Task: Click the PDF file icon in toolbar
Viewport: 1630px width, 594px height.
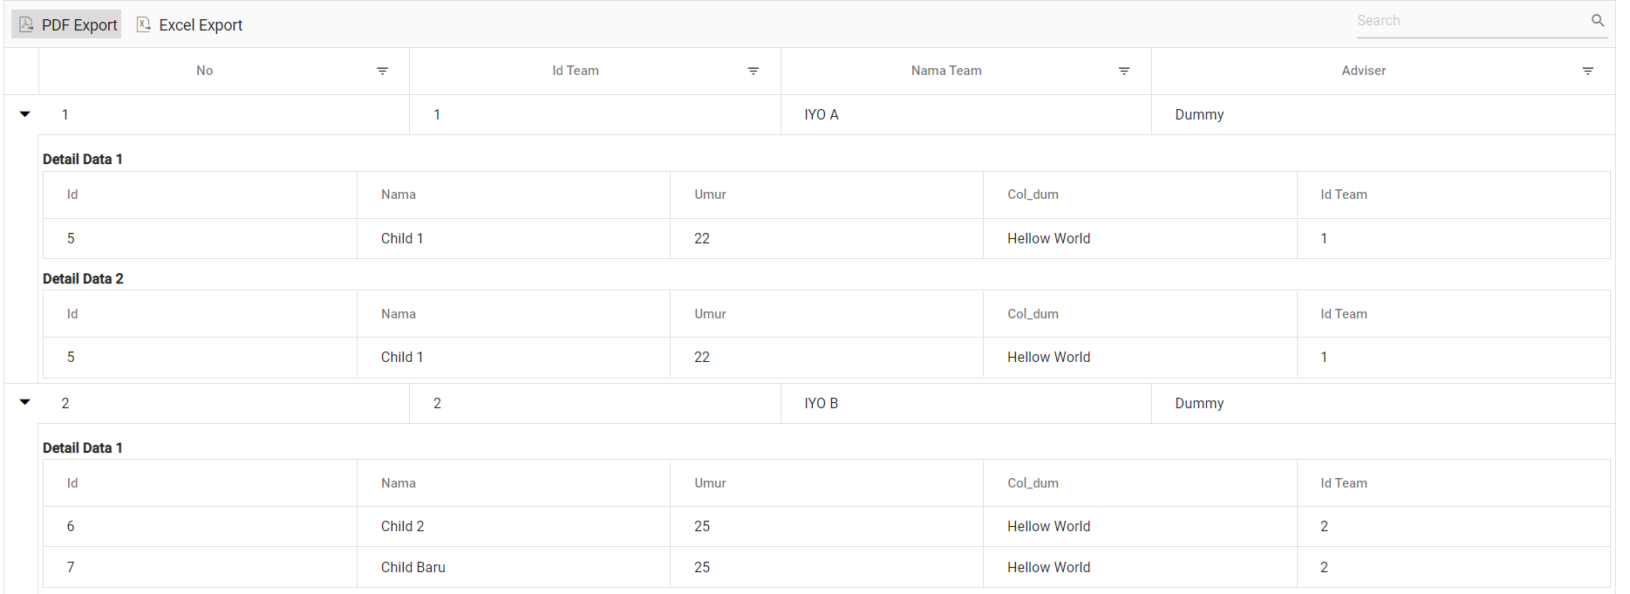Action: pyautogui.click(x=26, y=24)
